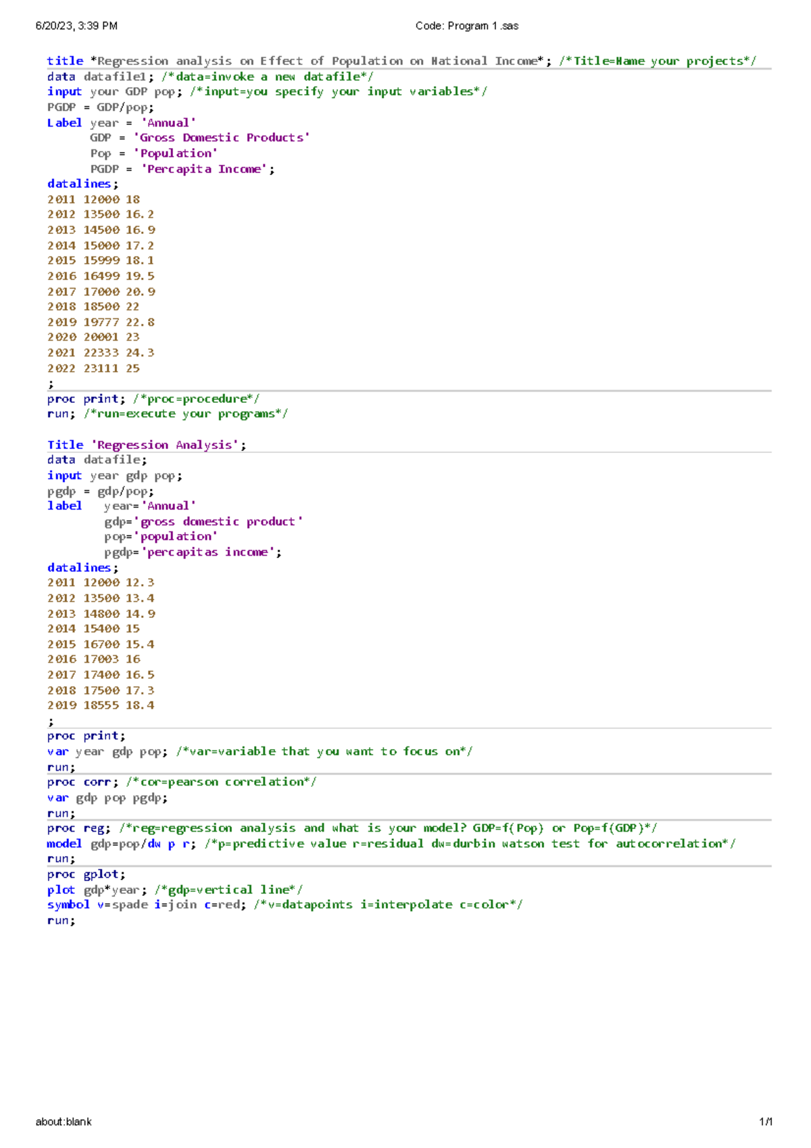Click the 'Code: Program 1 .sas' page title
This screenshot has height=1148, width=811.
466,26
